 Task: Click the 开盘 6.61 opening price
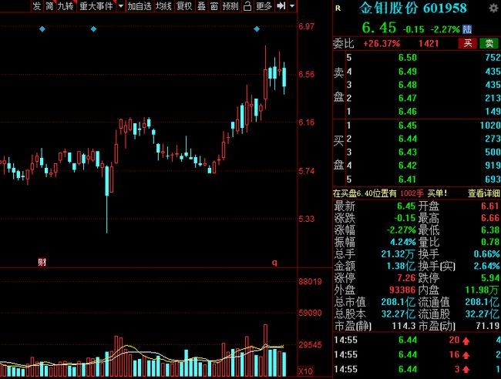489,206
